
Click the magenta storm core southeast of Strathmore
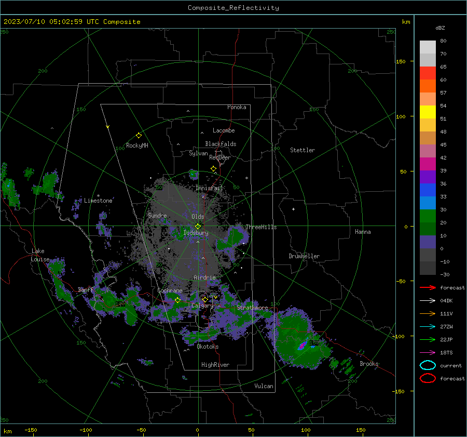pos(303,345)
